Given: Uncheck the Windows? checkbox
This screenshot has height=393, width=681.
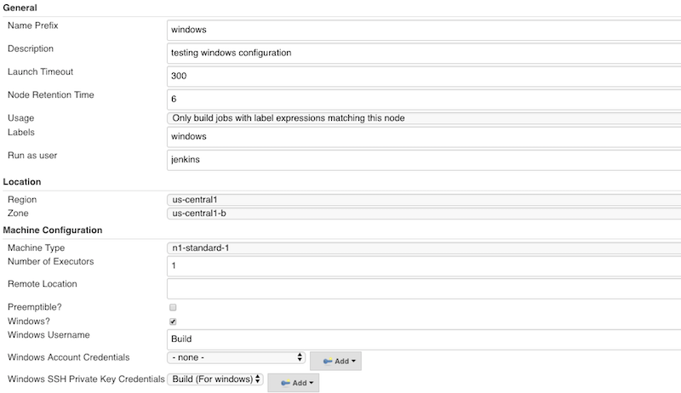Looking at the screenshot, I should click(173, 322).
